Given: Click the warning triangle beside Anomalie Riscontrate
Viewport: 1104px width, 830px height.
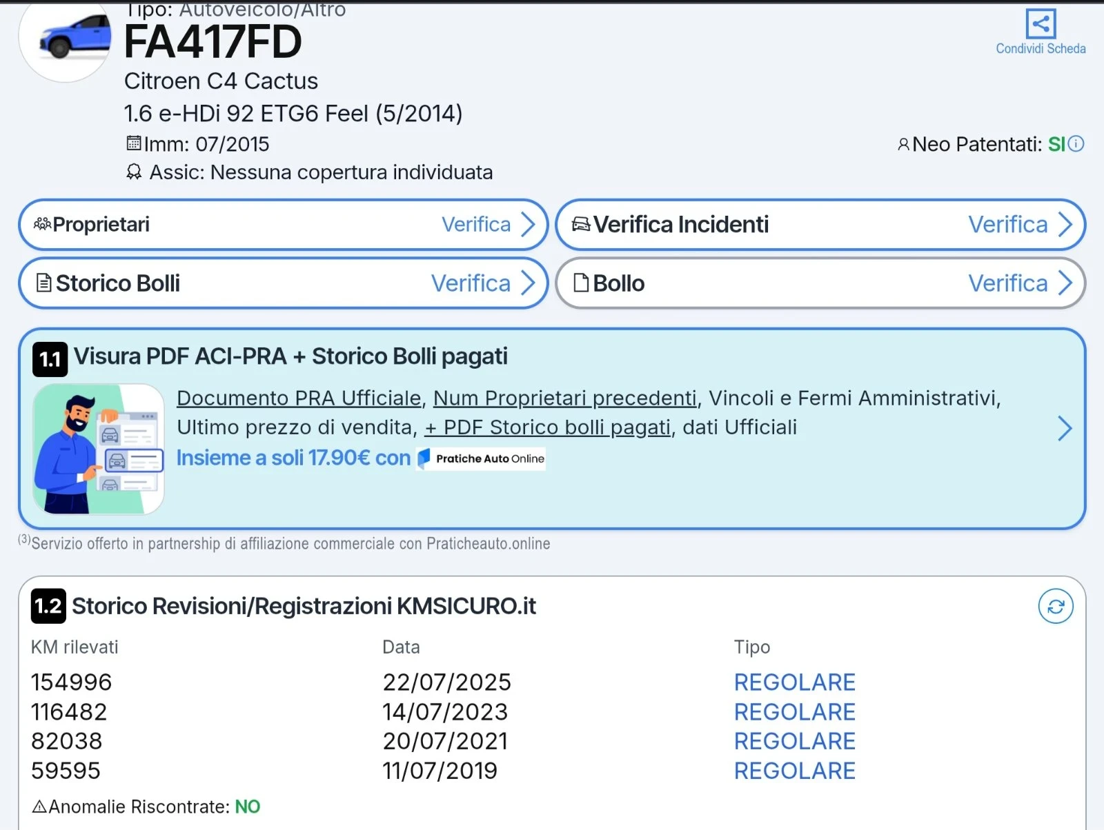Looking at the screenshot, I should point(39,807).
